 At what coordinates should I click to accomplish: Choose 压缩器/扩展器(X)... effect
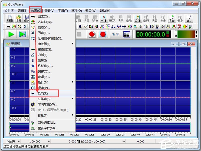[x=52, y=38]
